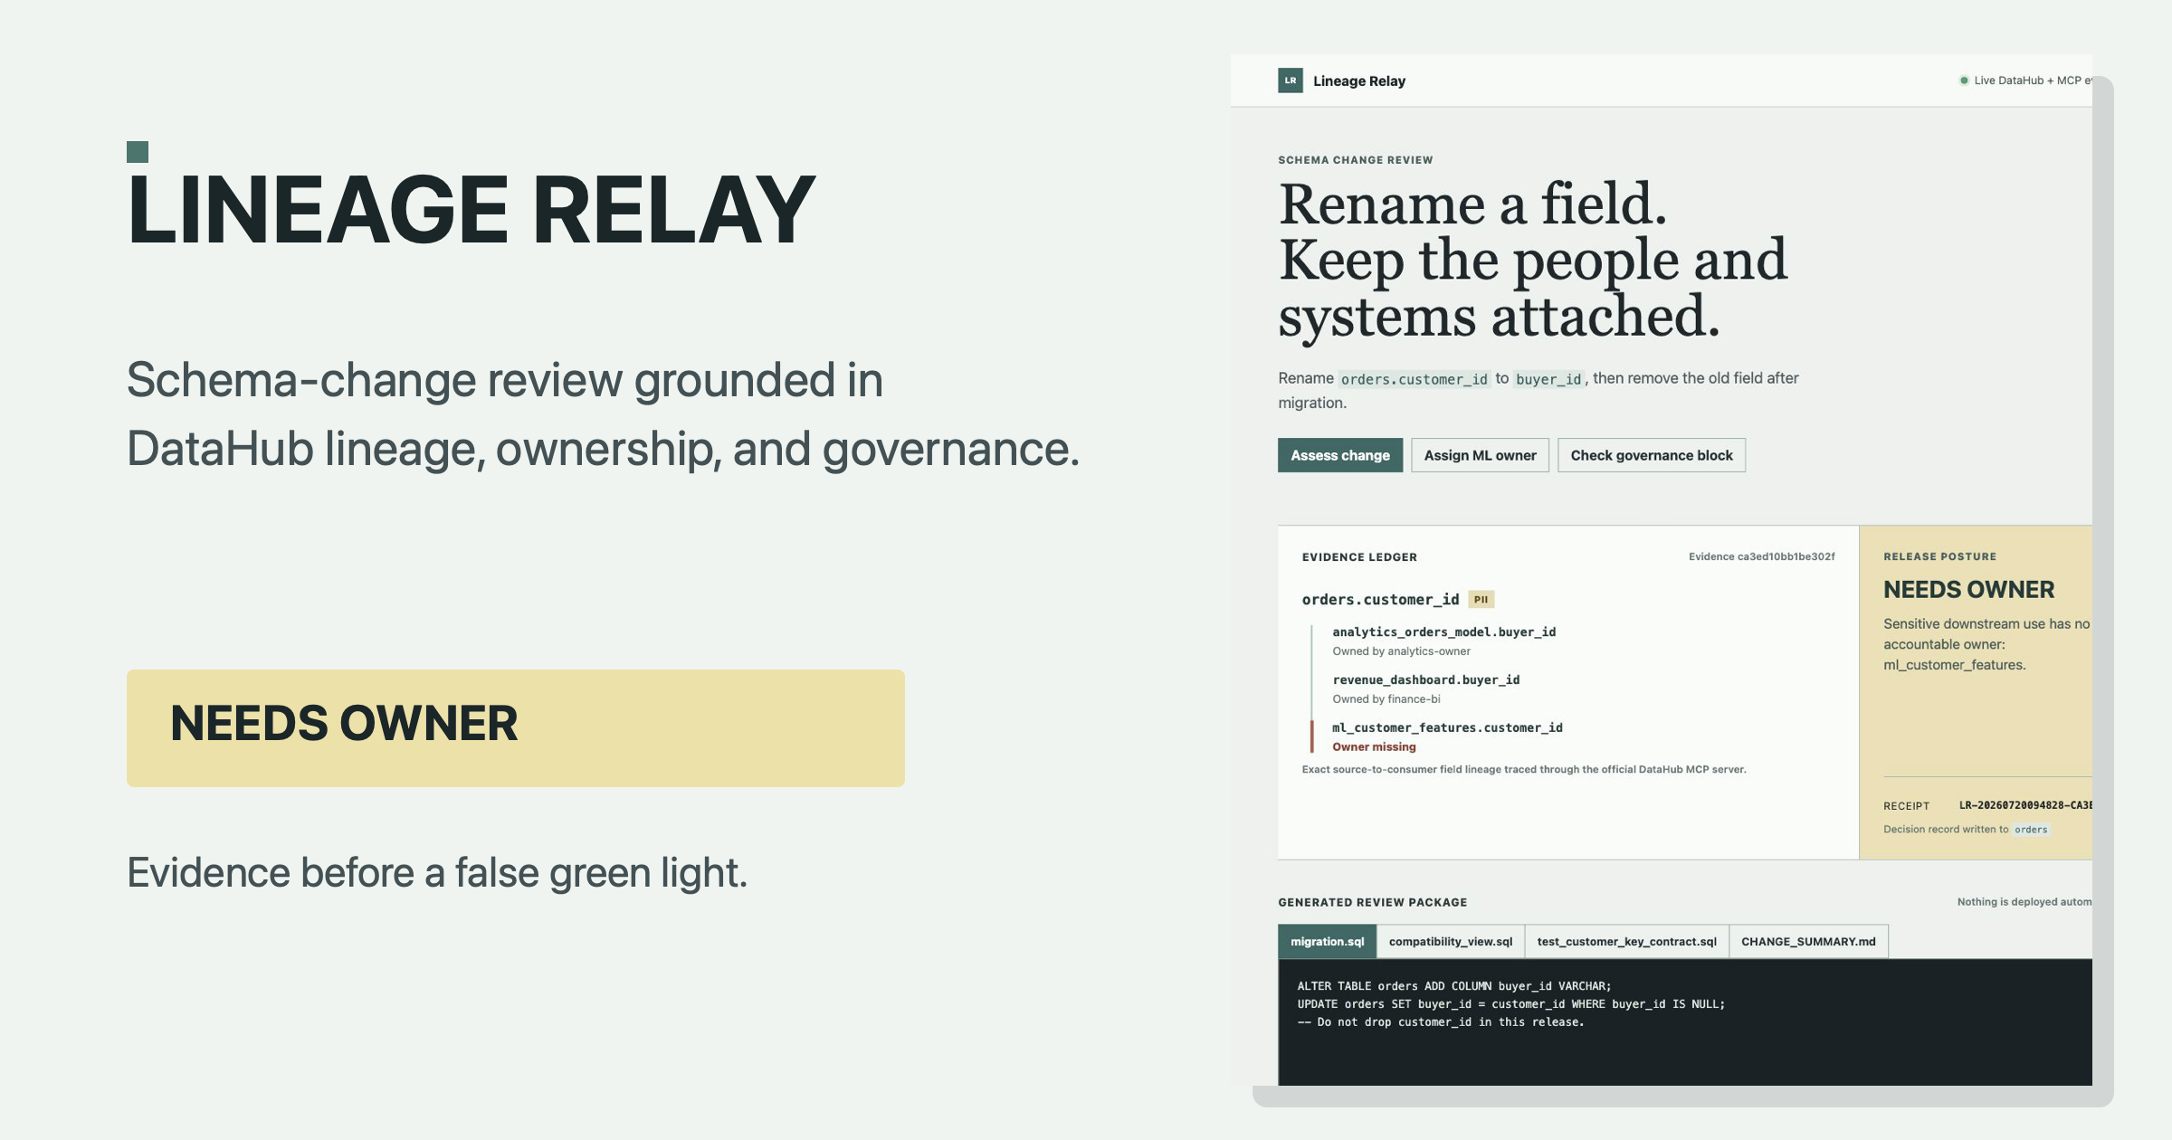Select the ml_customer_features.customer_id lineage row
Image resolution: width=2172 pixels, height=1140 pixels.
pos(1448,727)
